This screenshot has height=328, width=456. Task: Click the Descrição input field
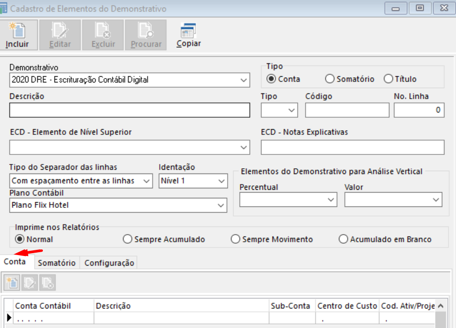(130, 110)
